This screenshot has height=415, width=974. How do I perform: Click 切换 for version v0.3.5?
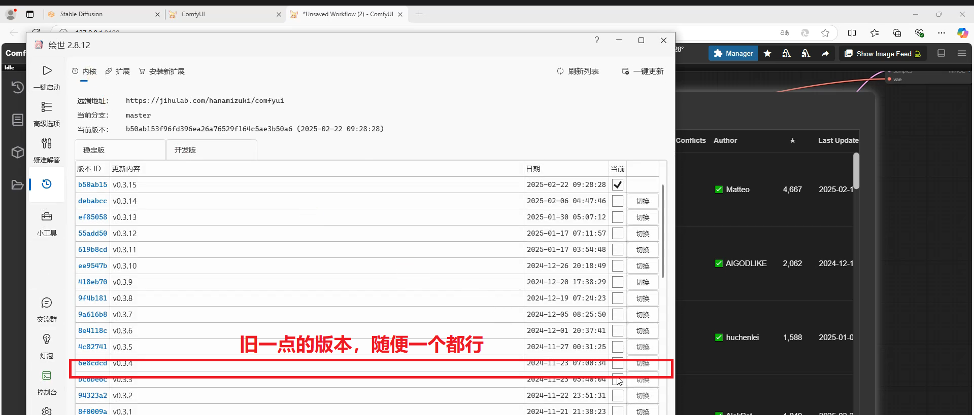[x=643, y=347]
